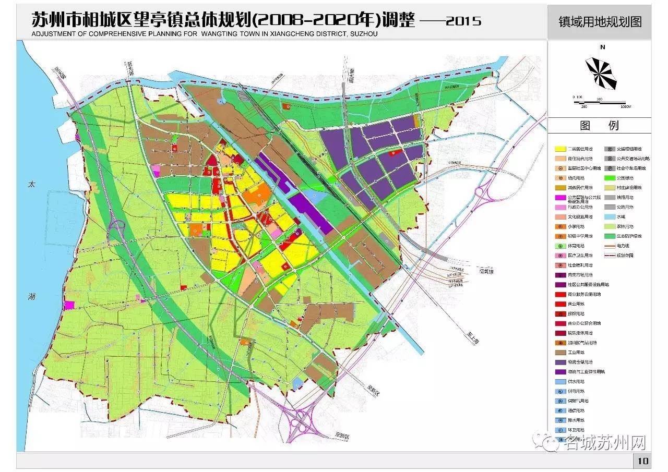Select the 旅馆用地 legend symbol
Screen dimensions: 668x472
pyautogui.click(x=559, y=313)
